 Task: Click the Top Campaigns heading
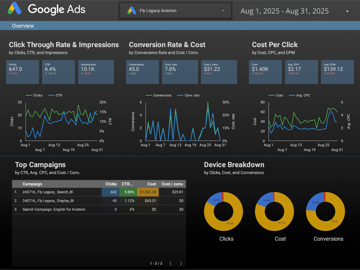[x=40, y=165]
